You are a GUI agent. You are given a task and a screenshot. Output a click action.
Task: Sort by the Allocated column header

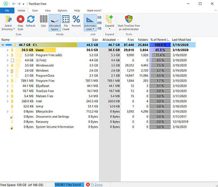[x=110, y=40]
